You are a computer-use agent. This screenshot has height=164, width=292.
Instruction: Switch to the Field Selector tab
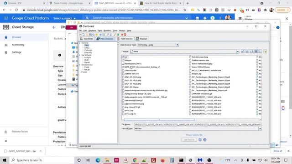pos(125,39)
